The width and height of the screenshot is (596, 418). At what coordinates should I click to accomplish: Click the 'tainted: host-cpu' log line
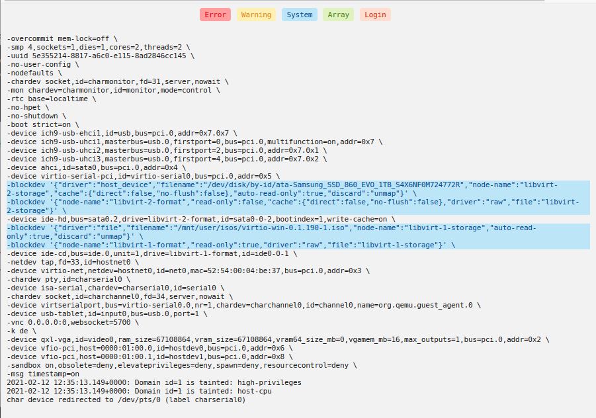click(139, 391)
